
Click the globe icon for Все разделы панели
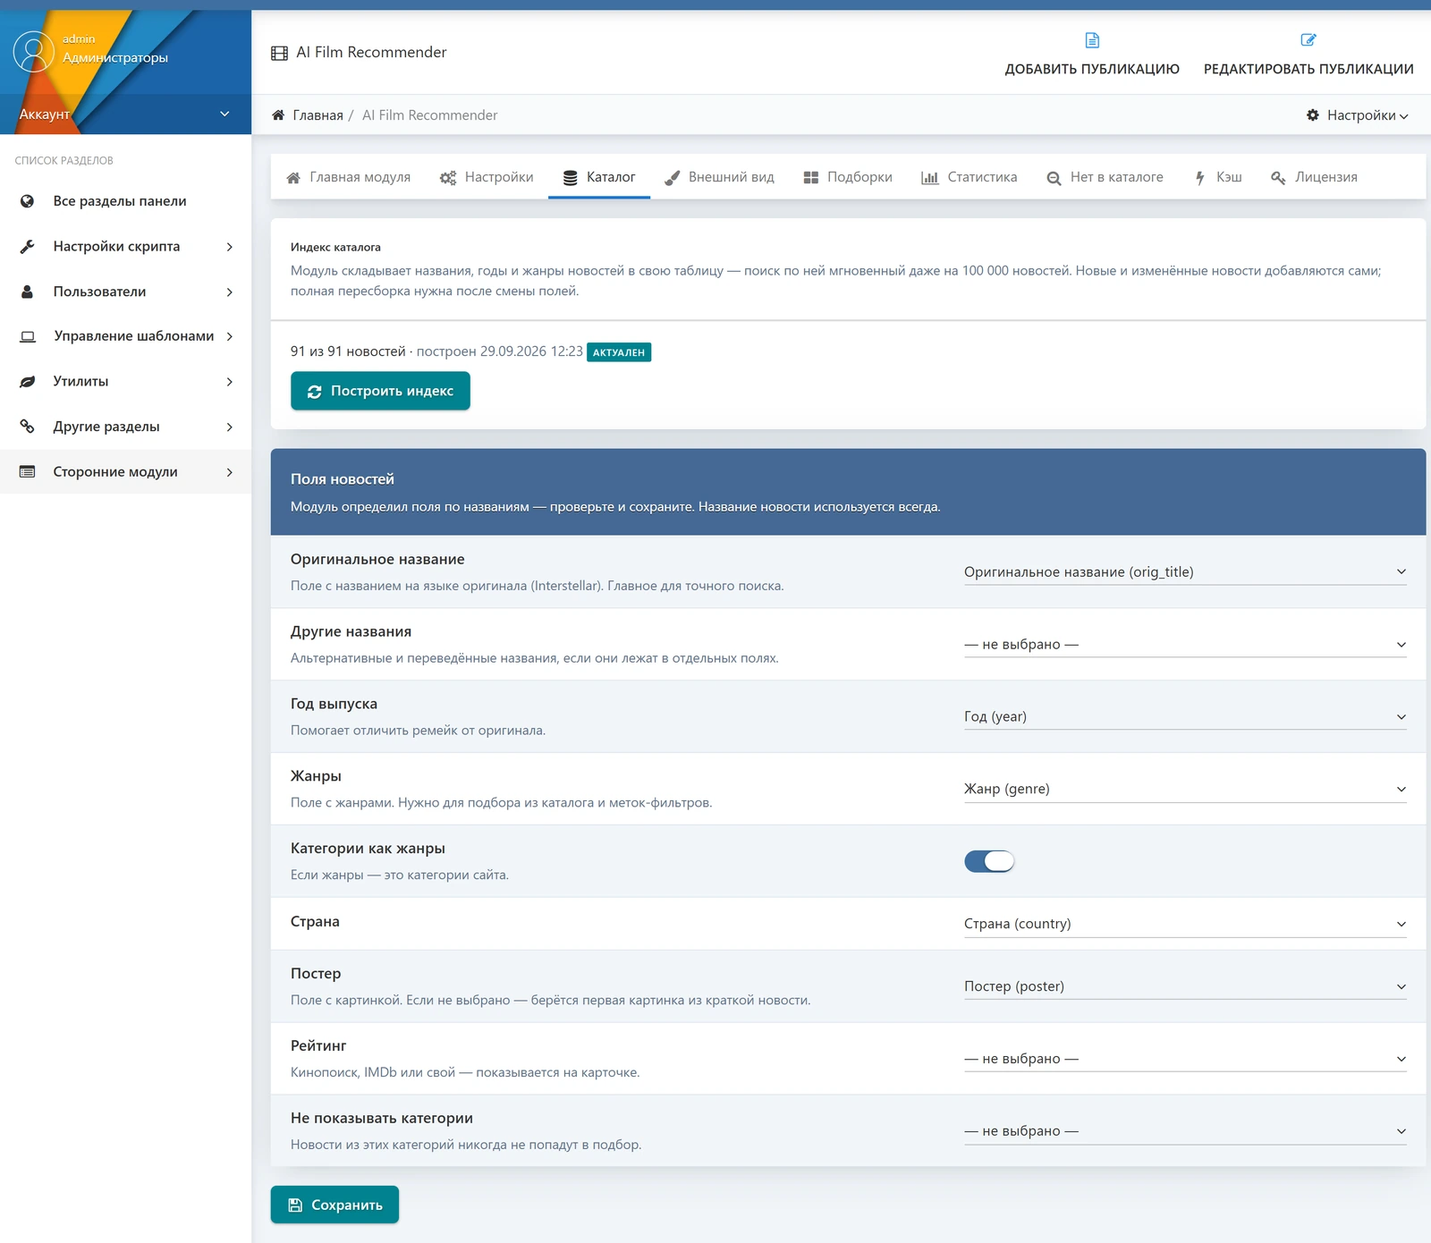[28, 201]
